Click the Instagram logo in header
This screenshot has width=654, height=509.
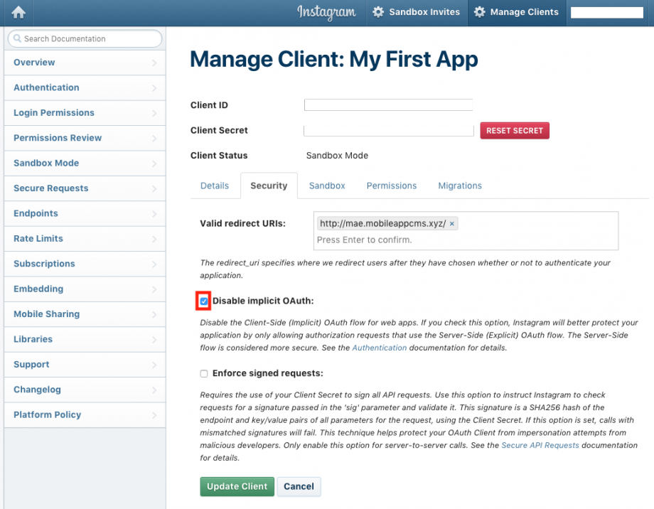pyautogui.click(x=326, y=12)
